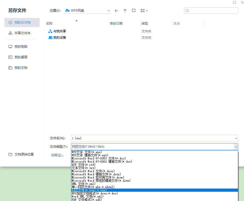This screenshot has height=201, width=244.
Task: Expand the 文件名 dropdown arrow
Action: coord(236,138)
